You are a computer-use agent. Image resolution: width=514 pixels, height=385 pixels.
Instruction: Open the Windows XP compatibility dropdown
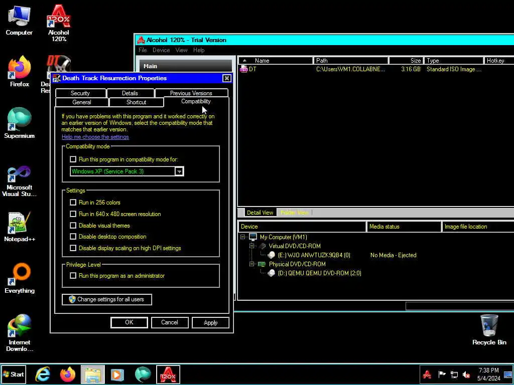(x=179, y=171)
